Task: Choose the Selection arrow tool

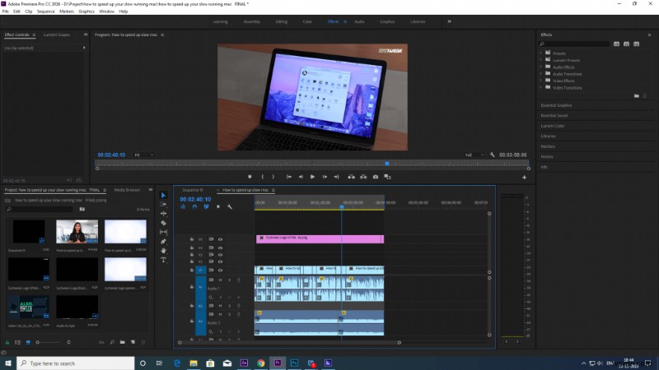Action: click(x=163, y=196)
